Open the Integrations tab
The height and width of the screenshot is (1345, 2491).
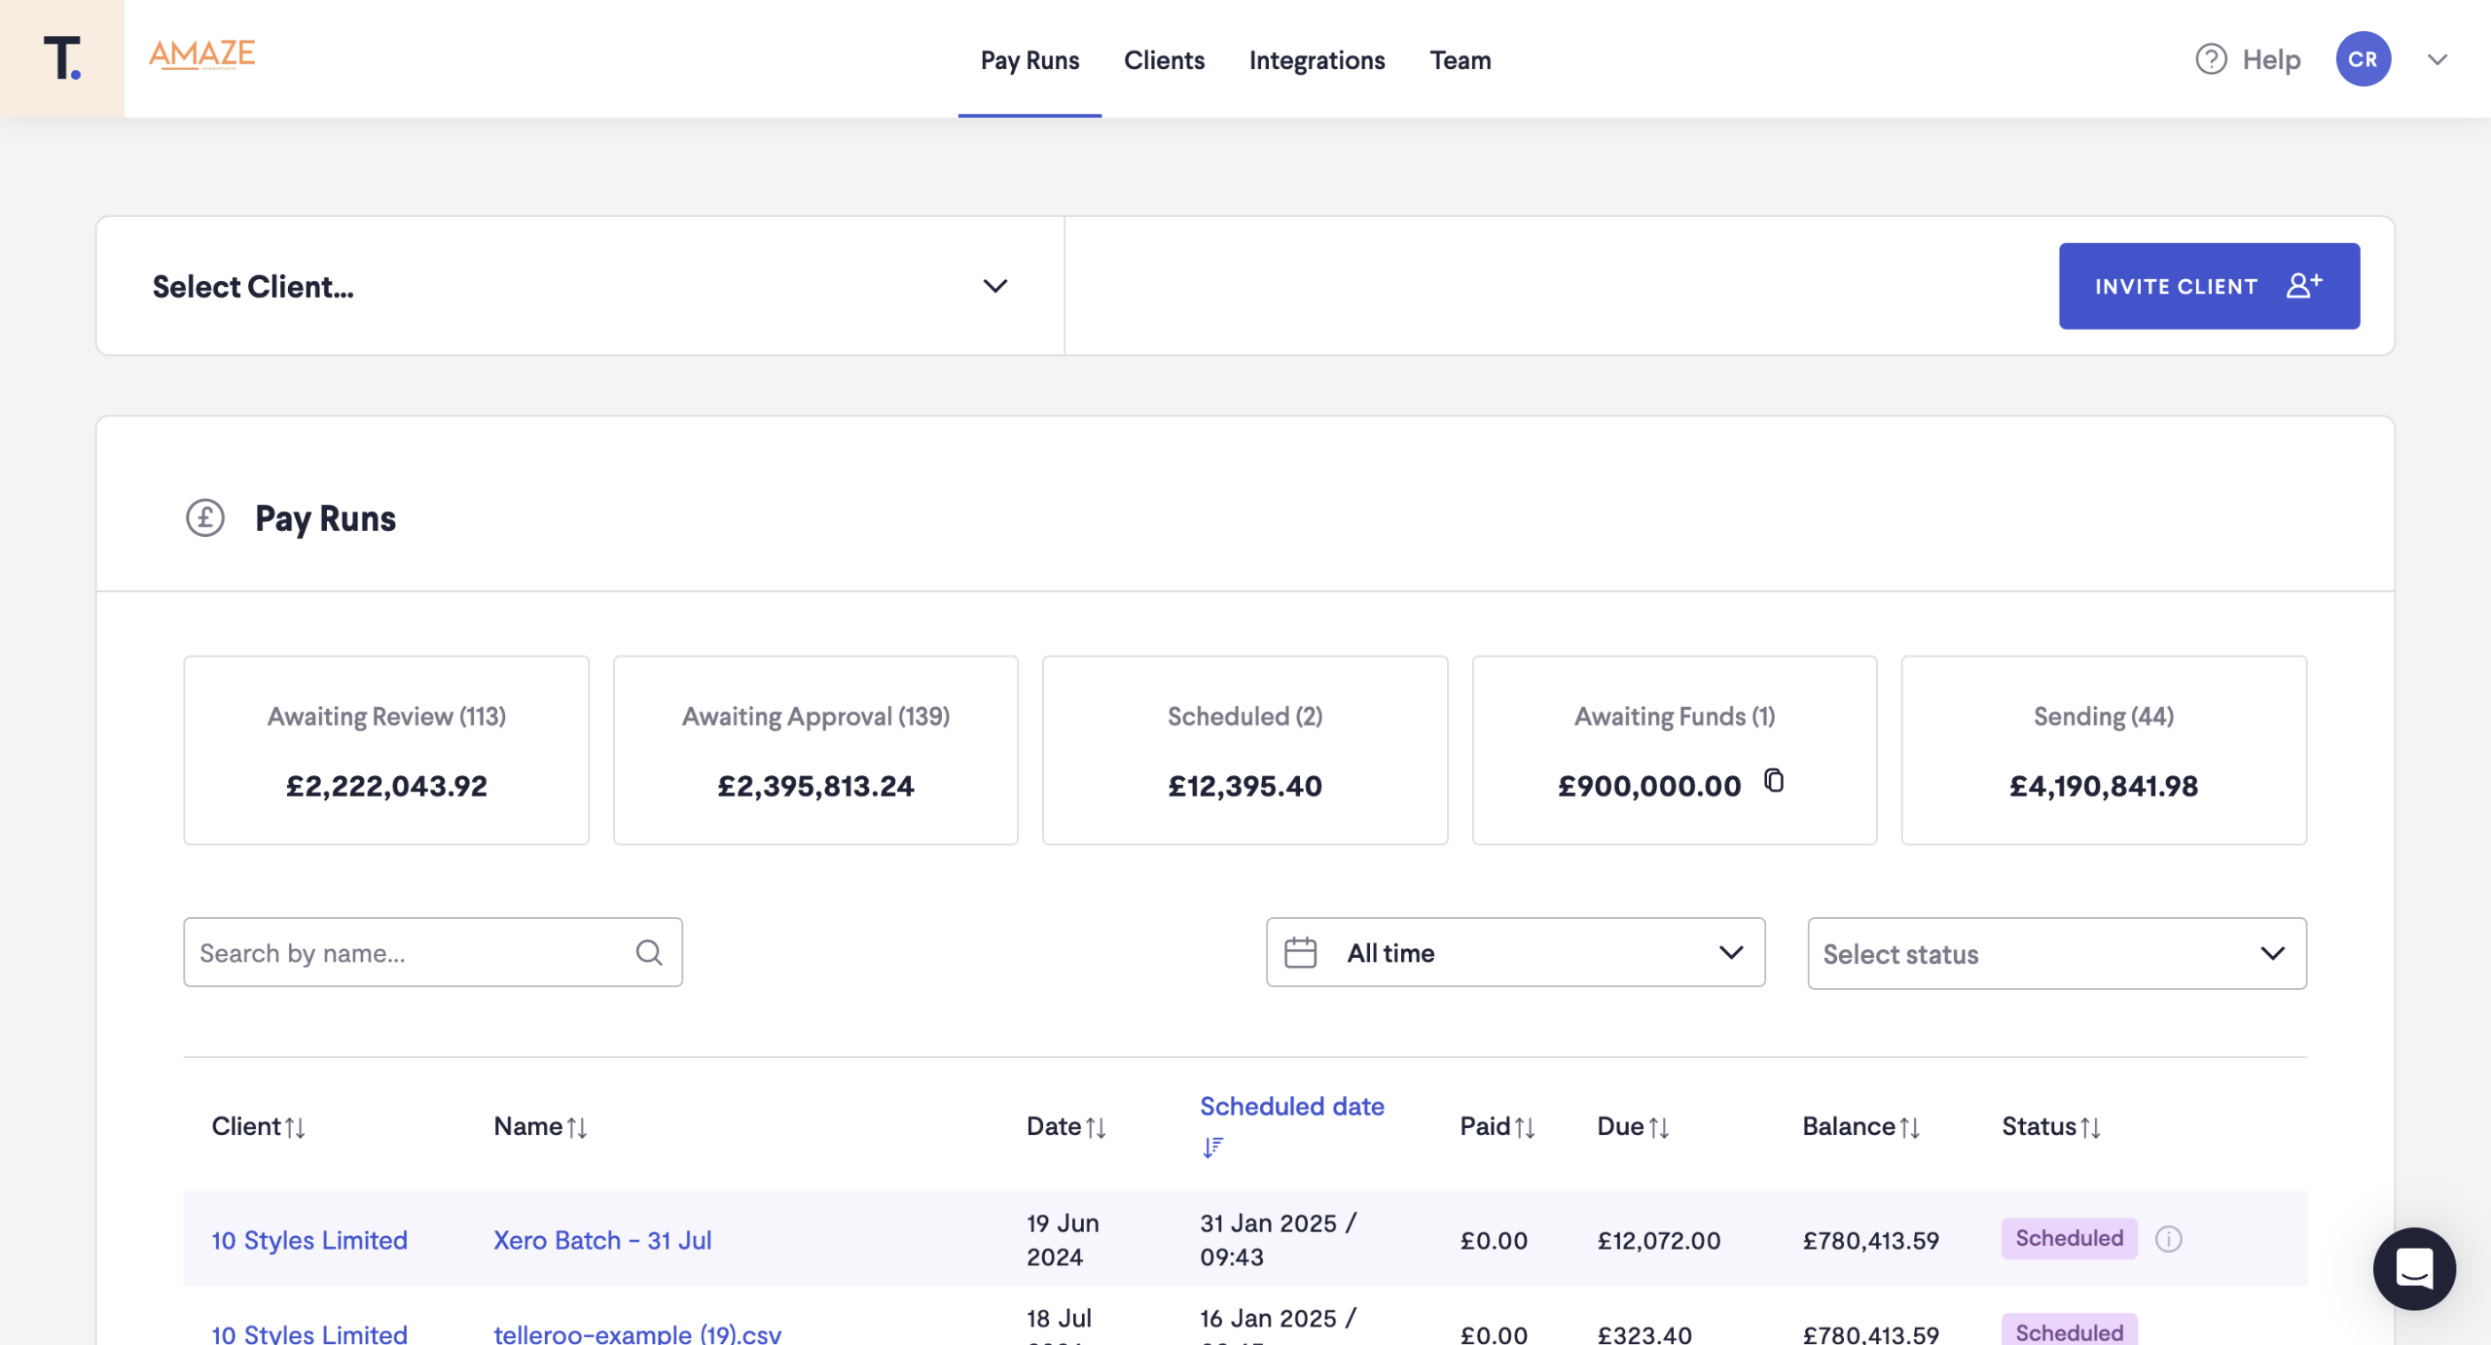coord(1317,60)
